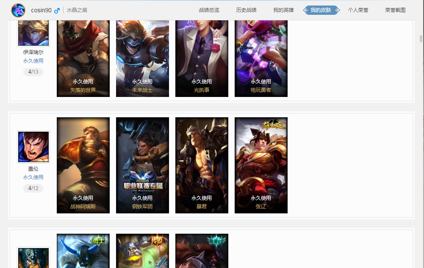This screenshot has width=424, height=268.
Task: View the 暴君 Garen skin card
Action: tap(202, 166)
